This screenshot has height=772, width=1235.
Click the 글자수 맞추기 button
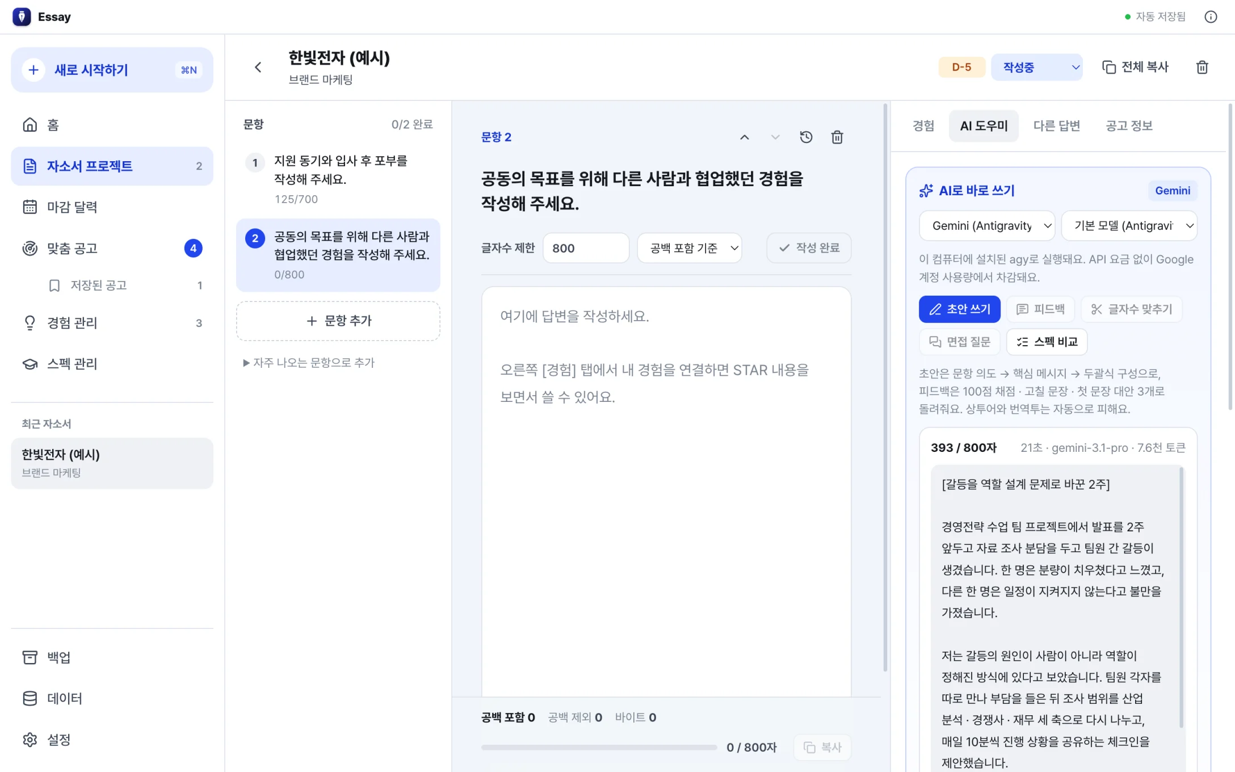coord(1131,309)
